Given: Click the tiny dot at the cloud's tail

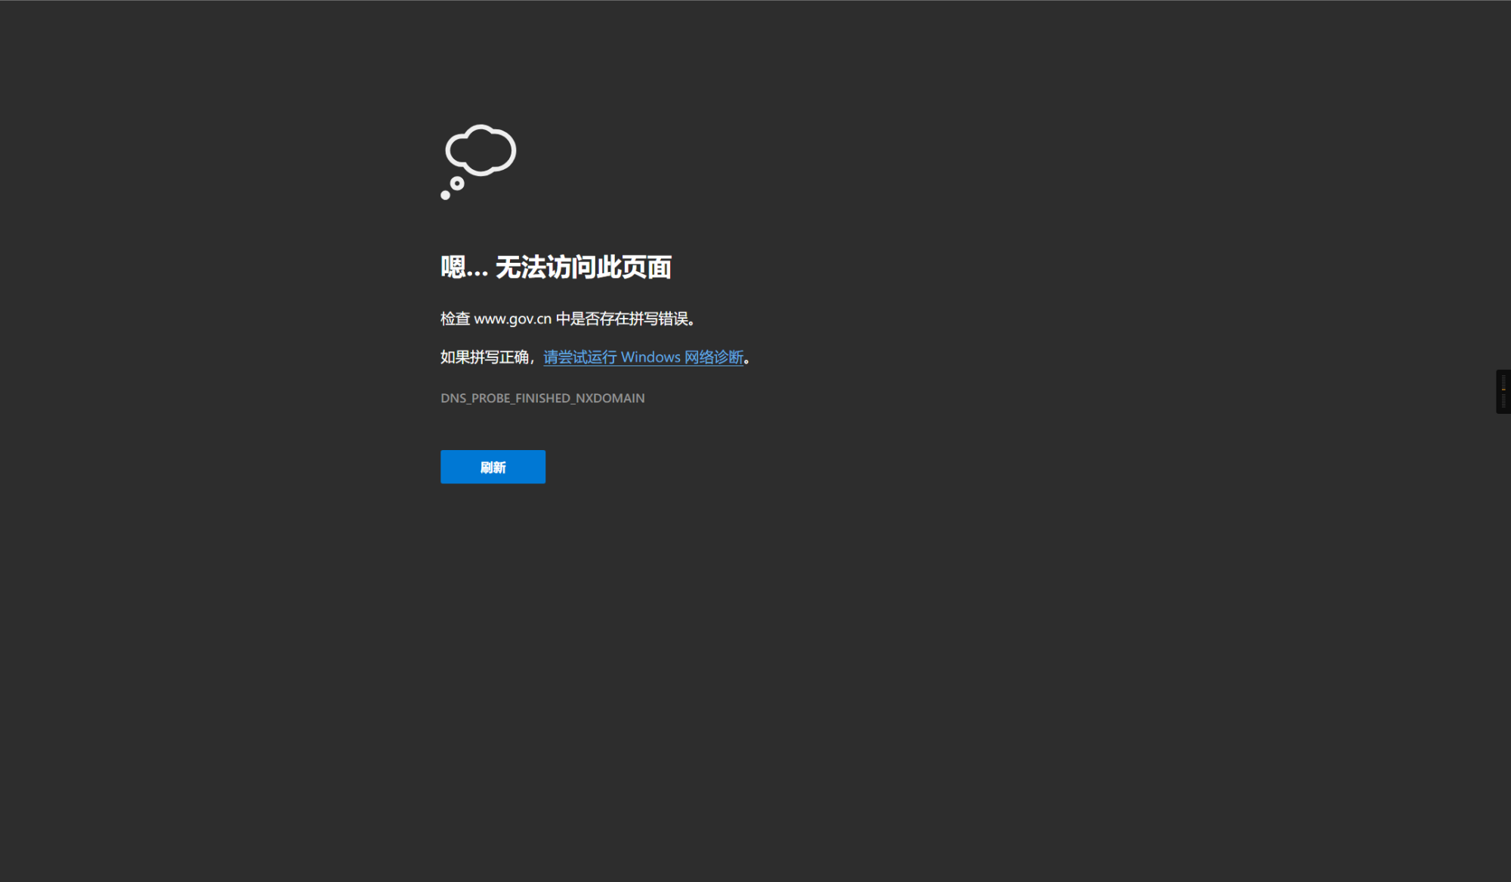Looking at the screenshot, I should (445, 195).
